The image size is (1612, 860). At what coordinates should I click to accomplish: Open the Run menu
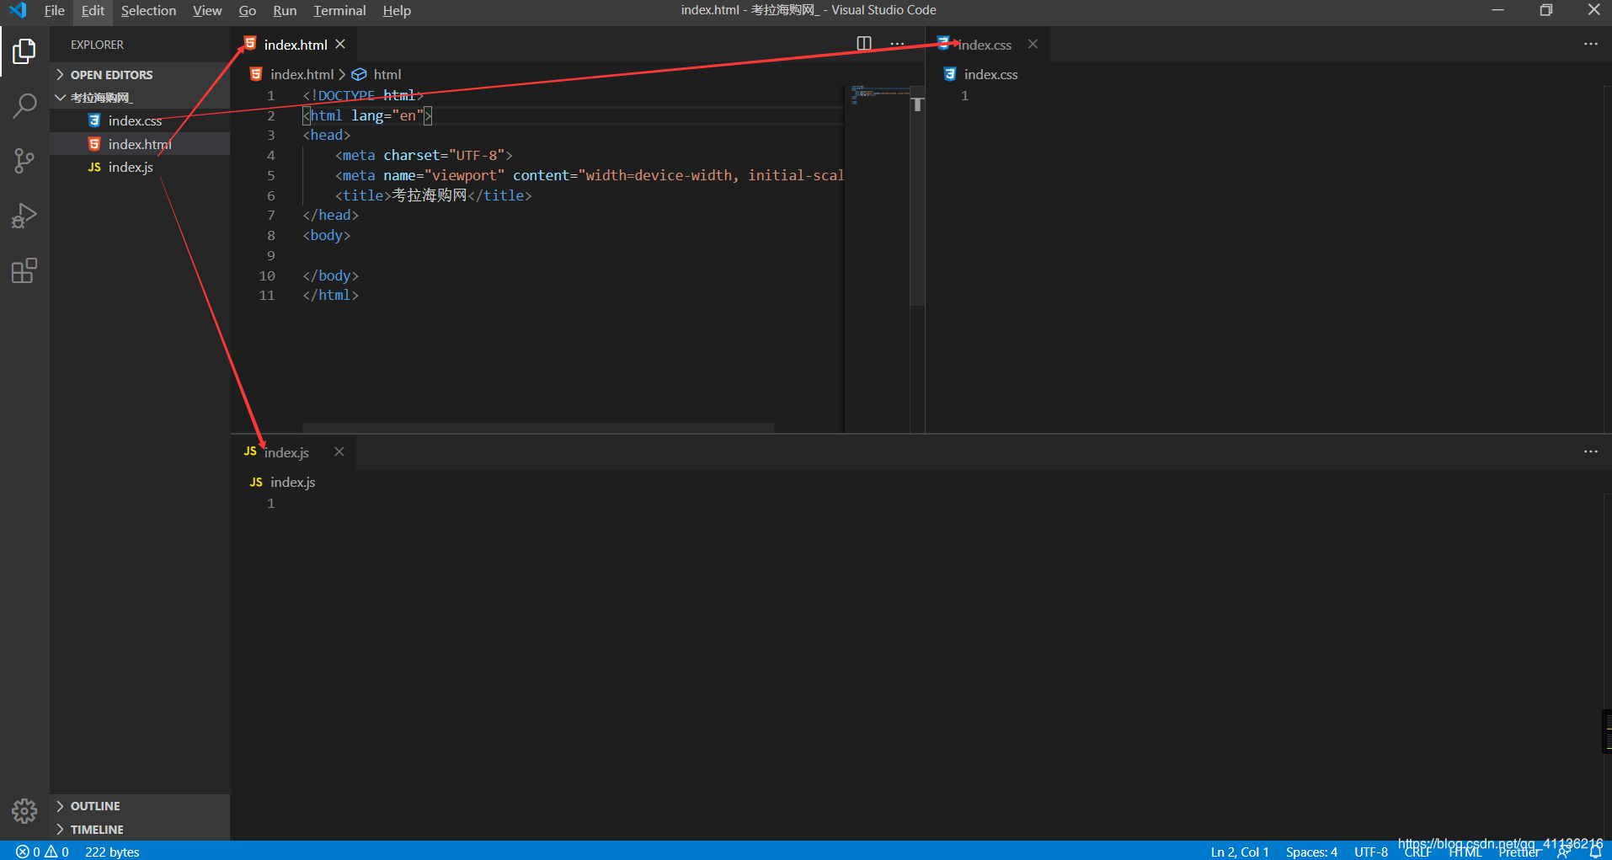(285, 10)
